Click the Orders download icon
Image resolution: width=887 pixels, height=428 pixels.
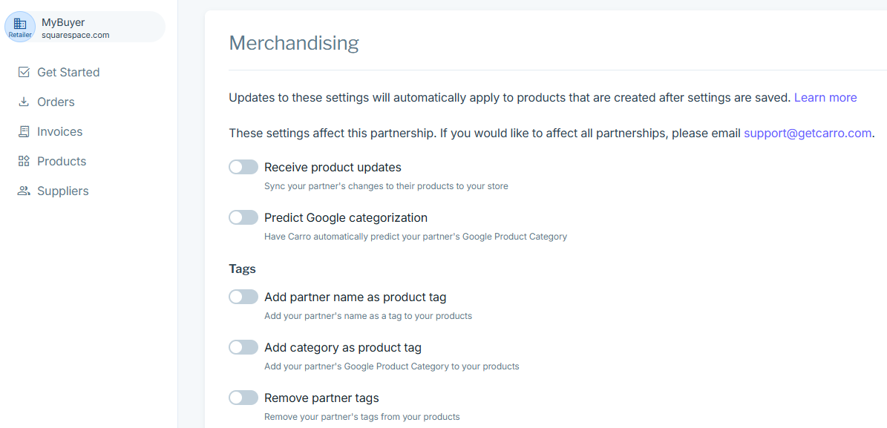24,102
